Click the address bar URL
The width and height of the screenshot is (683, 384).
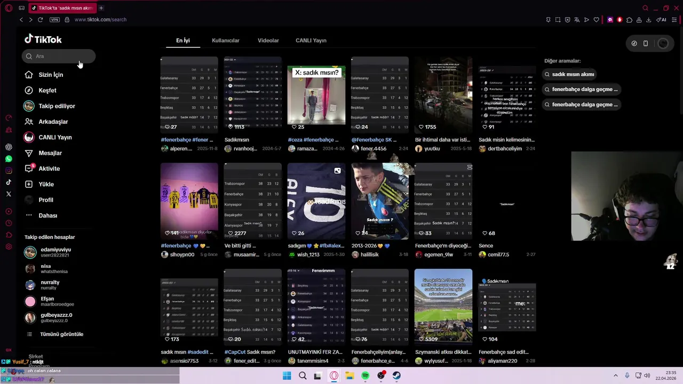(100, 20)
